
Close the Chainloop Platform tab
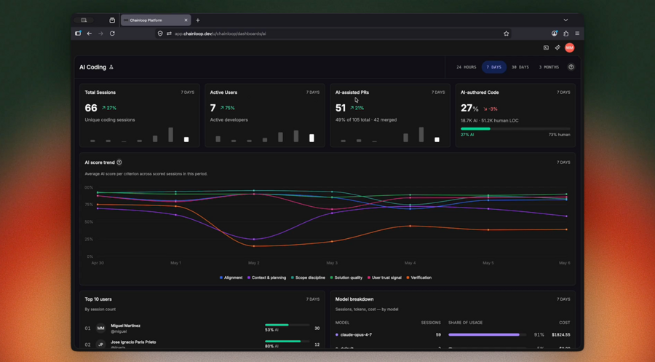pyautogui.click(x=186, y=20)
